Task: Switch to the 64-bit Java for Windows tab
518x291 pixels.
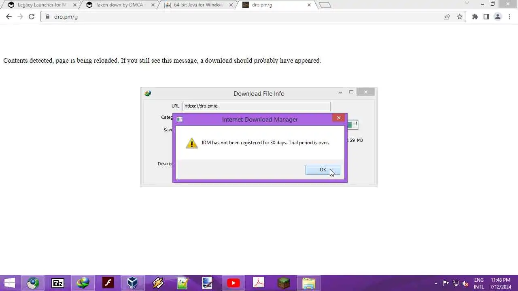Action: [x=197, y=5]
